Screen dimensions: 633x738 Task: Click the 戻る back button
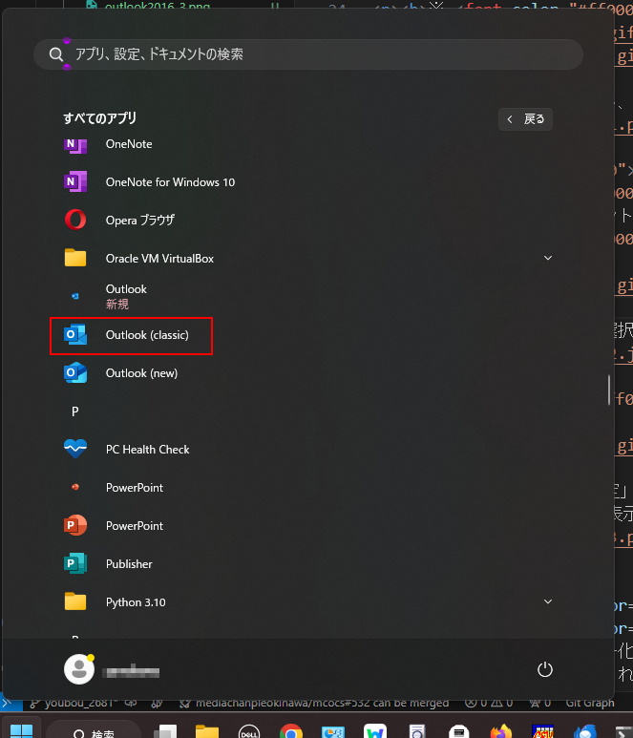click(x=525, y=119)
